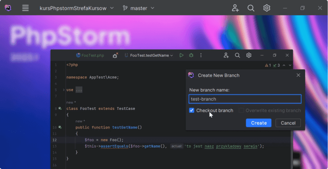328x169 pixels.
Task: Click the '$foo = new Foo();' line
Action: (104, 140)
